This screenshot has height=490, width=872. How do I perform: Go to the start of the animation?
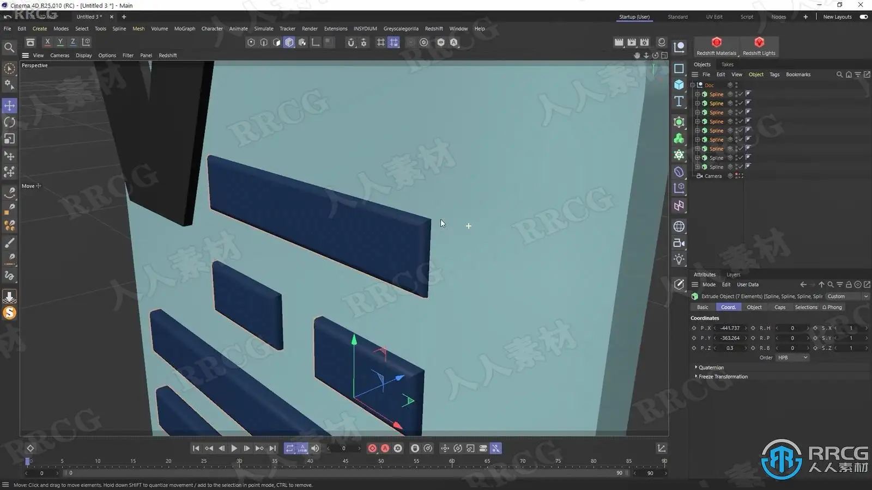pos(196,448)
